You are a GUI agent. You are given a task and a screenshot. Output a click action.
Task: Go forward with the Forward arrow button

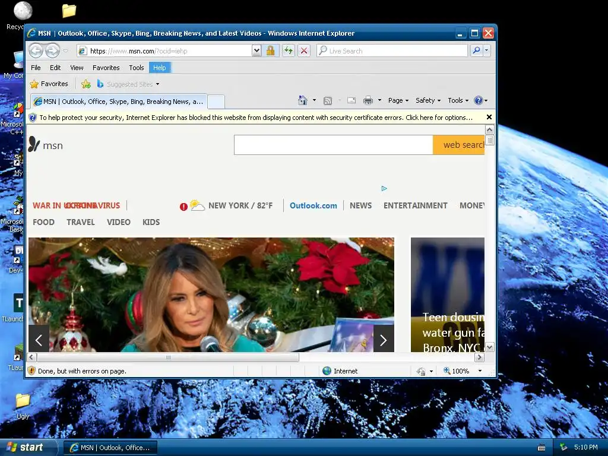coord(52,50)
